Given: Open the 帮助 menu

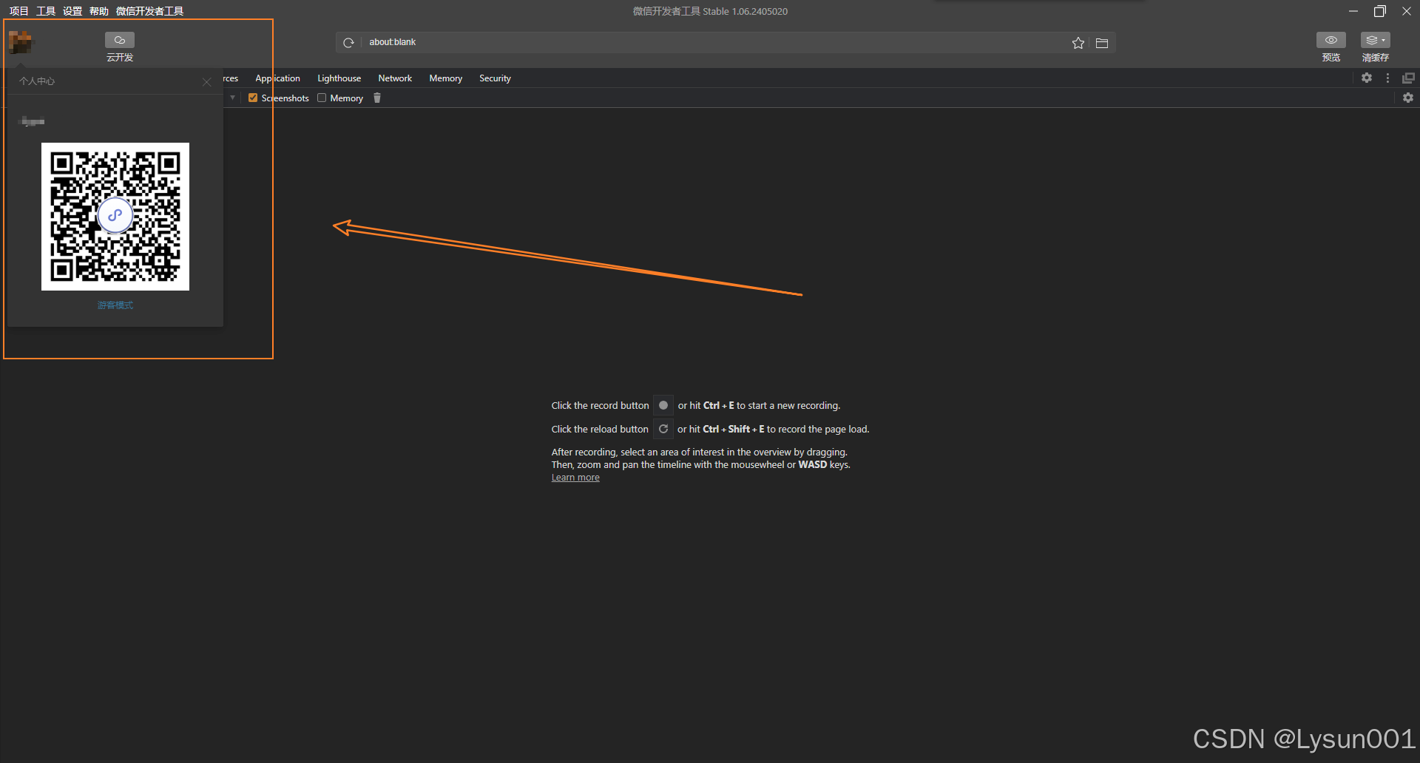Looking at the screenshot, I should tap(99, 11).
